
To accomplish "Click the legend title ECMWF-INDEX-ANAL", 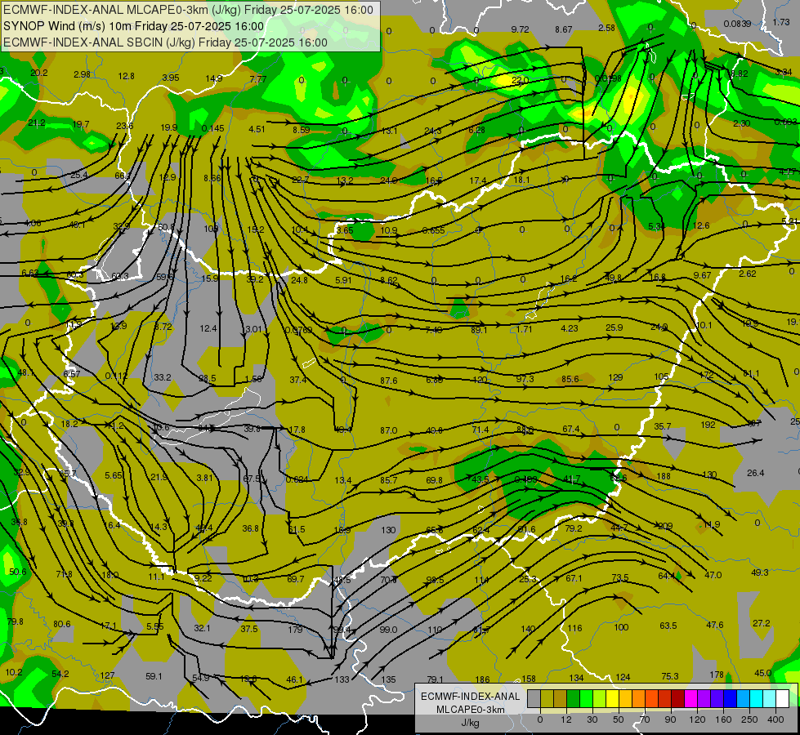I will [471, 697].
